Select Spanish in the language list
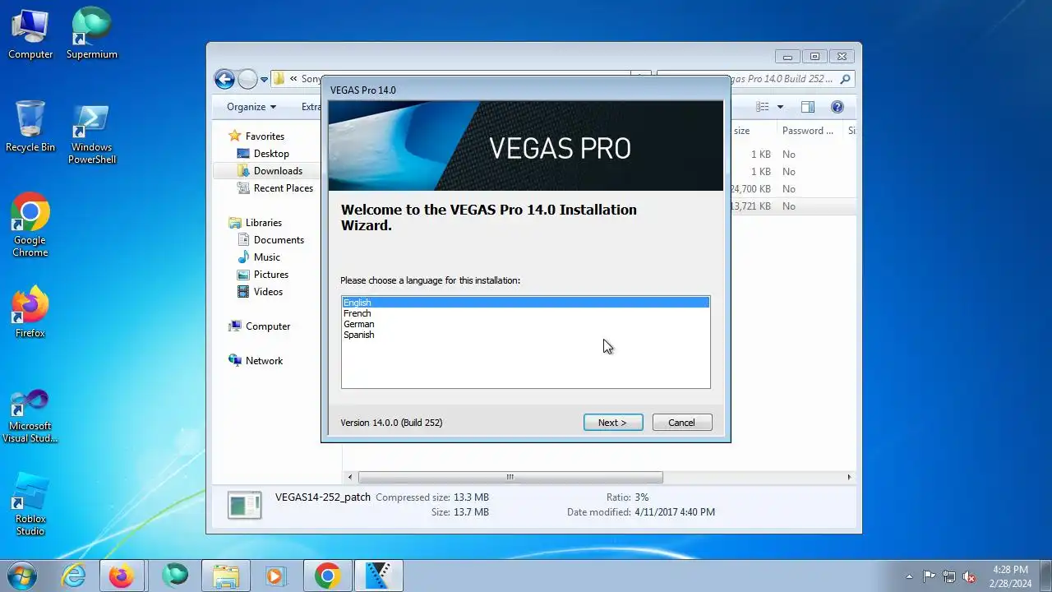Viewport: 1052px width, 592px height. (x=525, y=335)
